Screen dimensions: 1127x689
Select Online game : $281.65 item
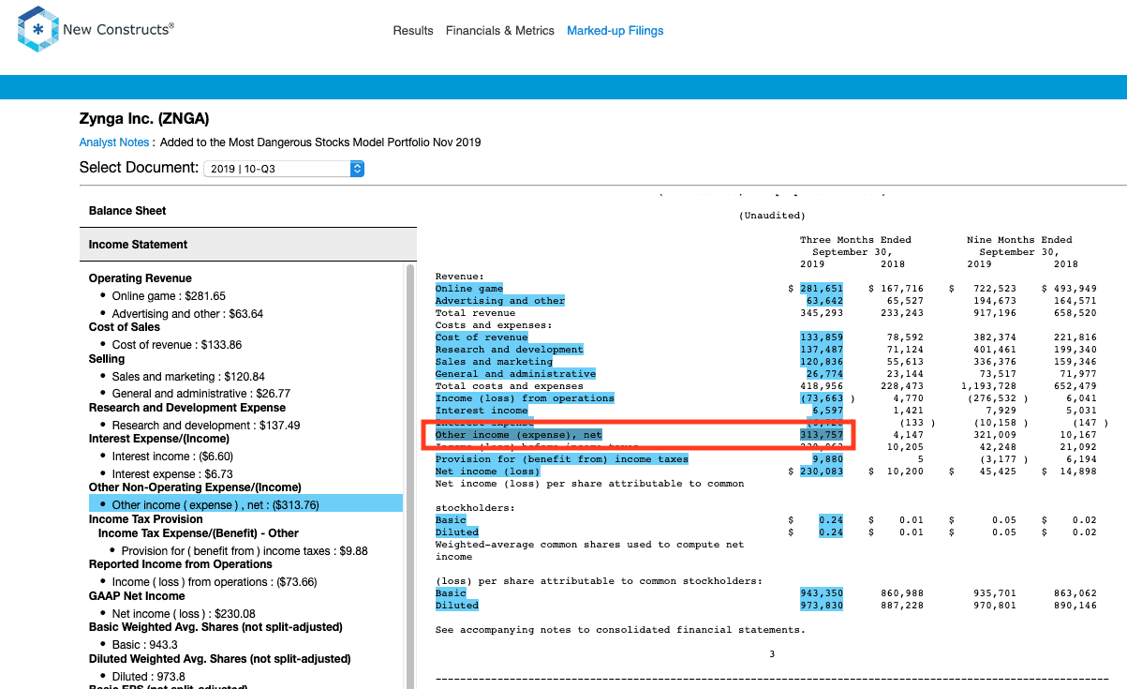[x=169, y=296]
